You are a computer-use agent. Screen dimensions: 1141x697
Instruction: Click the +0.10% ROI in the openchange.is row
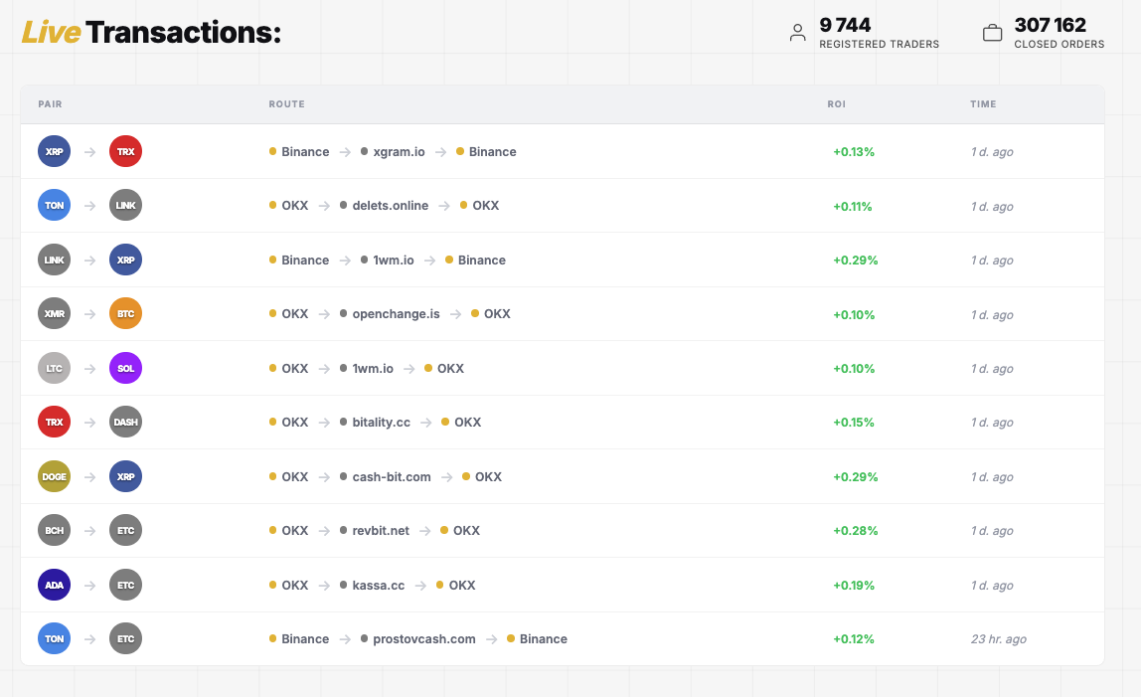(854, 314)
